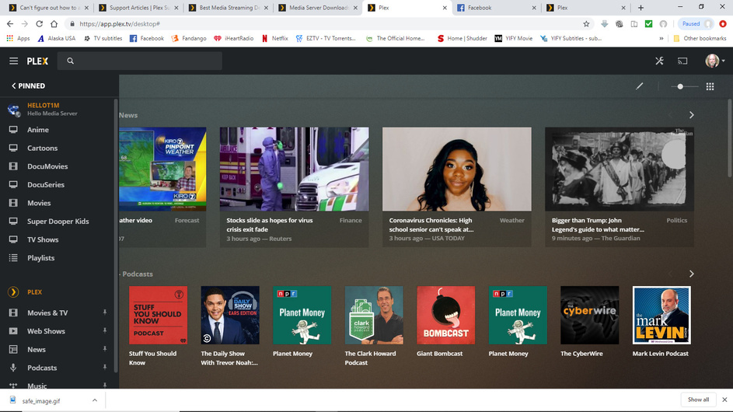Open Giant Bombcast podcast cover
The width and height of the screenshot is (733, 412).
coord(446,315)
